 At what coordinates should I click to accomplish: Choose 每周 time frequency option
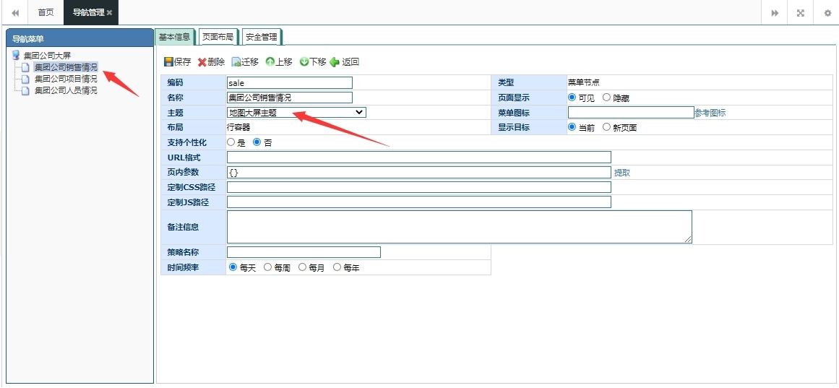[x=268, y=267]
